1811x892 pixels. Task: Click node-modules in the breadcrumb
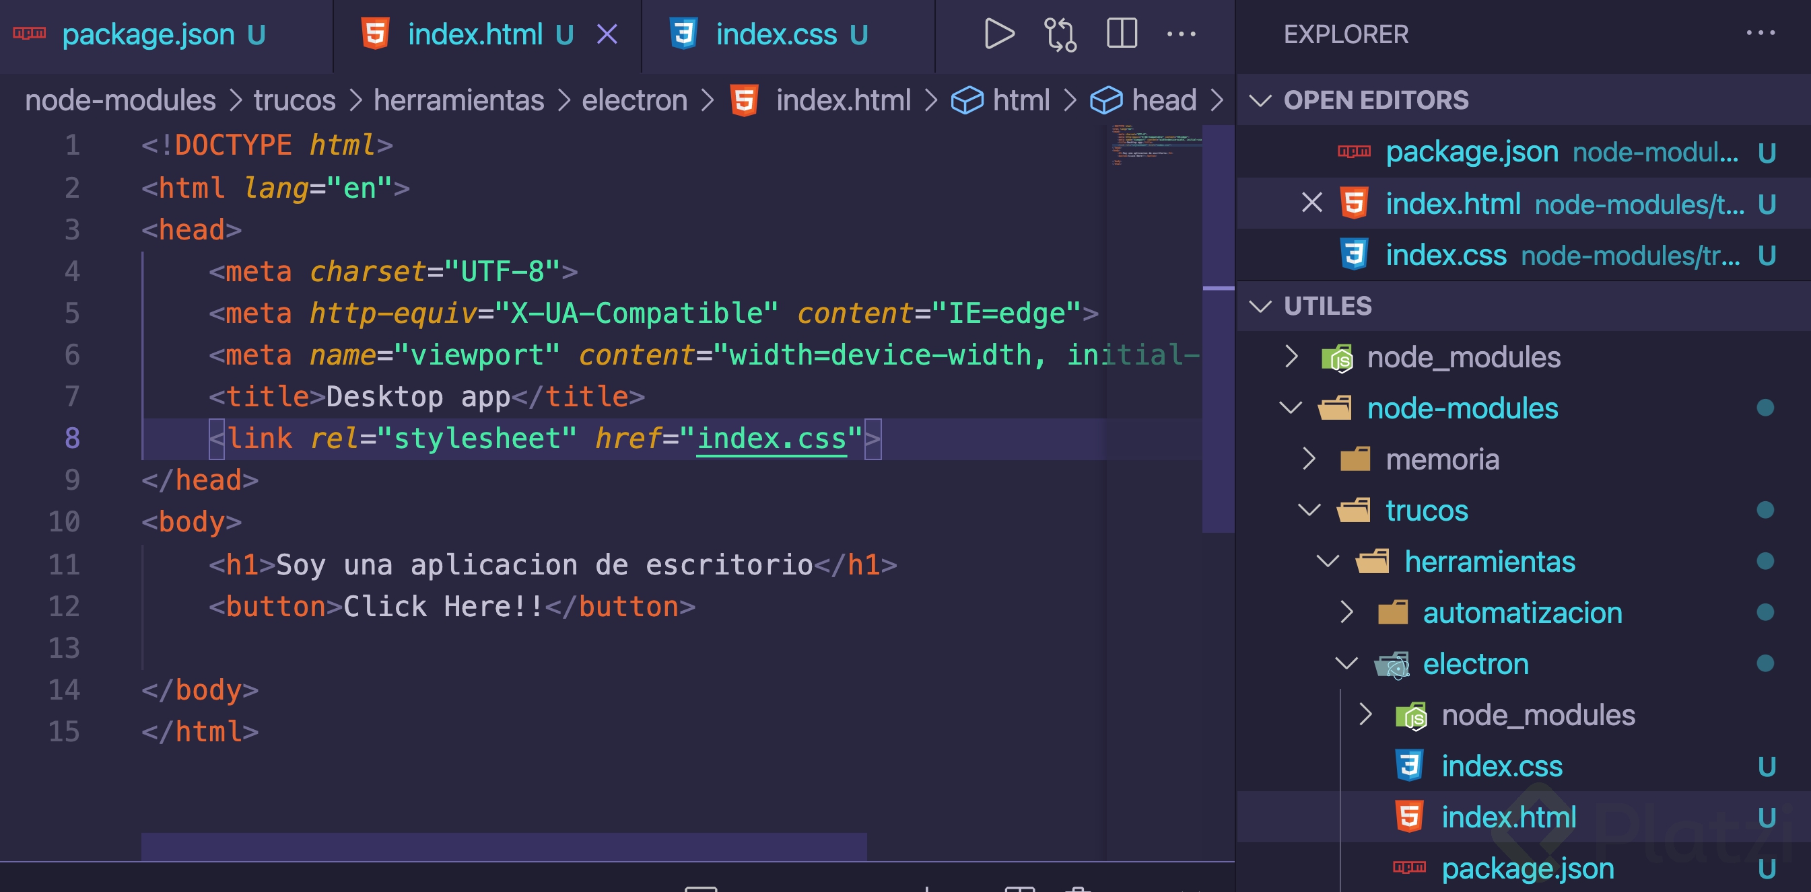pyautogui.click(x=121, y=100)
